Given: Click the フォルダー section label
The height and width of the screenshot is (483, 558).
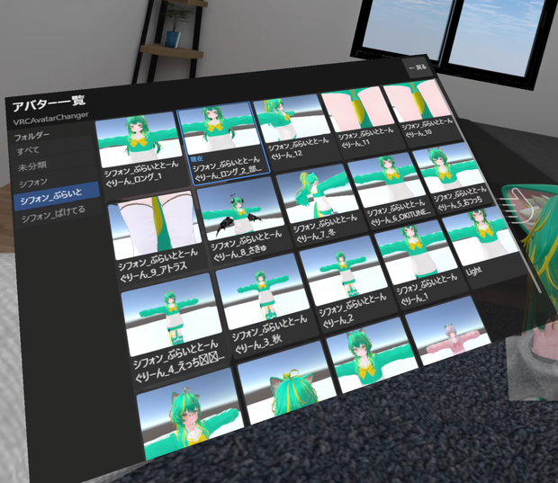Looking at the screenshot, I should (31, 136).
